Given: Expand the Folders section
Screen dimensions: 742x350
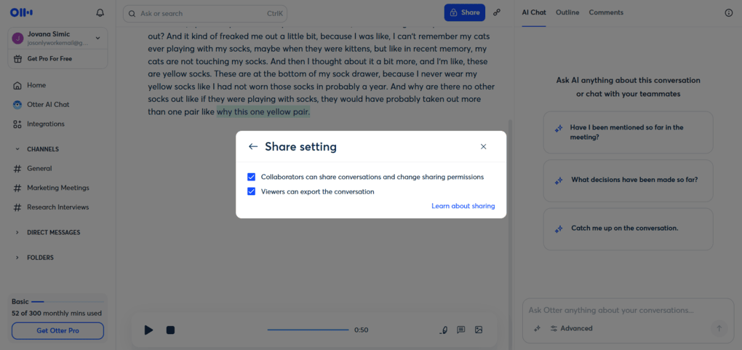Looking at the screenshot, I should click(17, 258).
